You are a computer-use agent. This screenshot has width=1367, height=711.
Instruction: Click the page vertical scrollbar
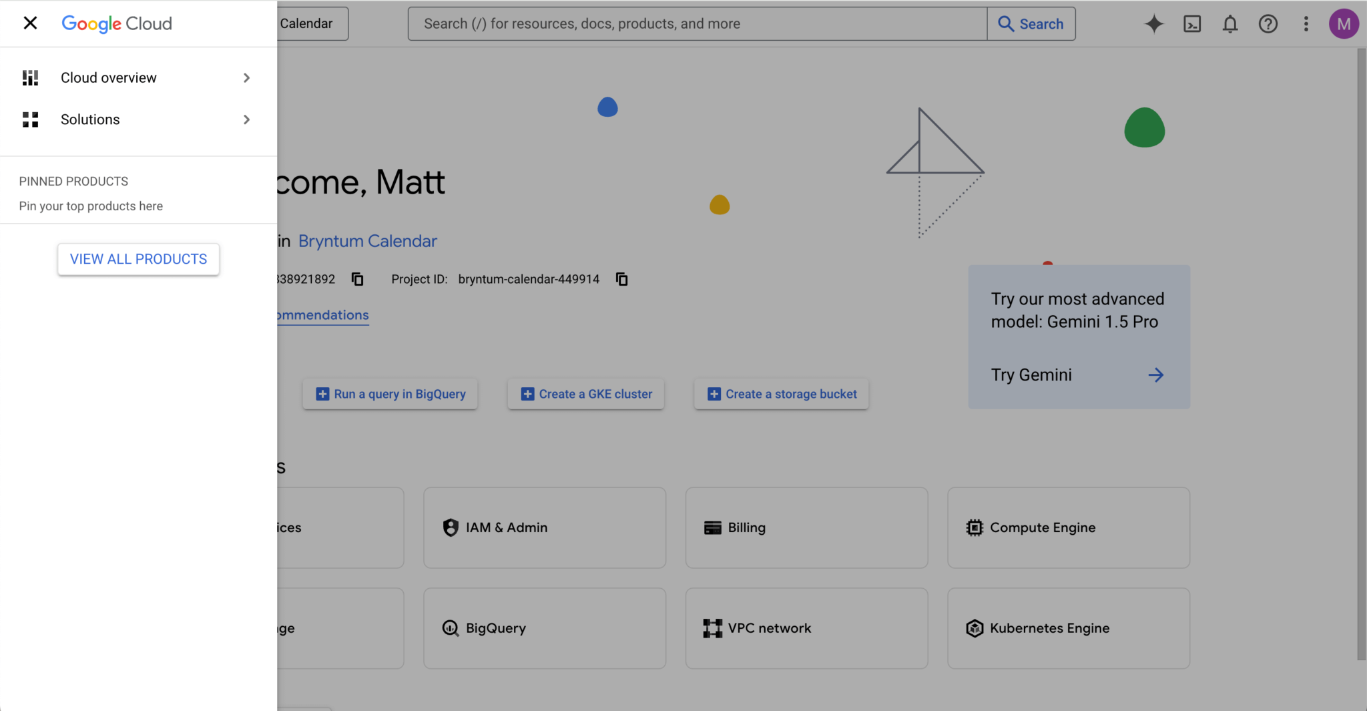(1362, 354)
